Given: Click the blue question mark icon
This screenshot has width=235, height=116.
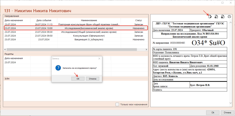Looking at the screenshot, I should click(x=58, y=68).
